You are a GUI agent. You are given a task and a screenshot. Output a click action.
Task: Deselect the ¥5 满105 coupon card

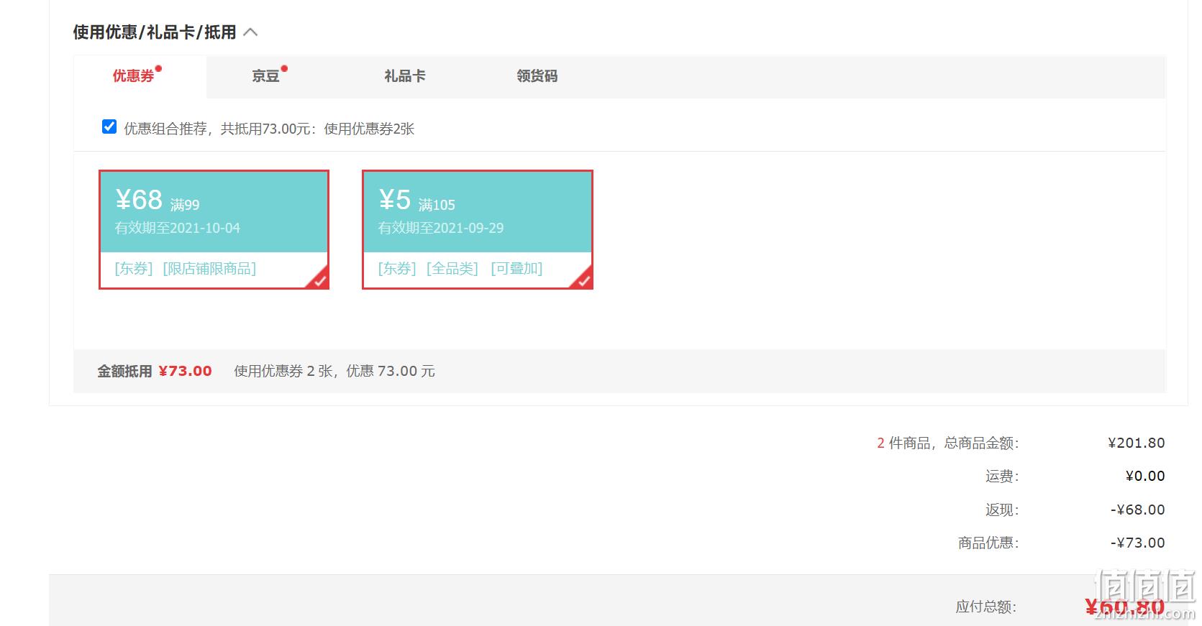point(478,230)
